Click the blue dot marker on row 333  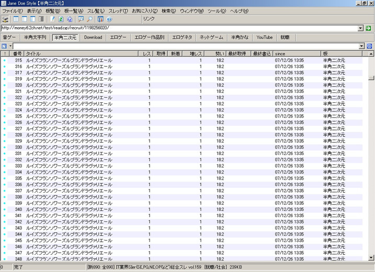click(x=4, y=166)
